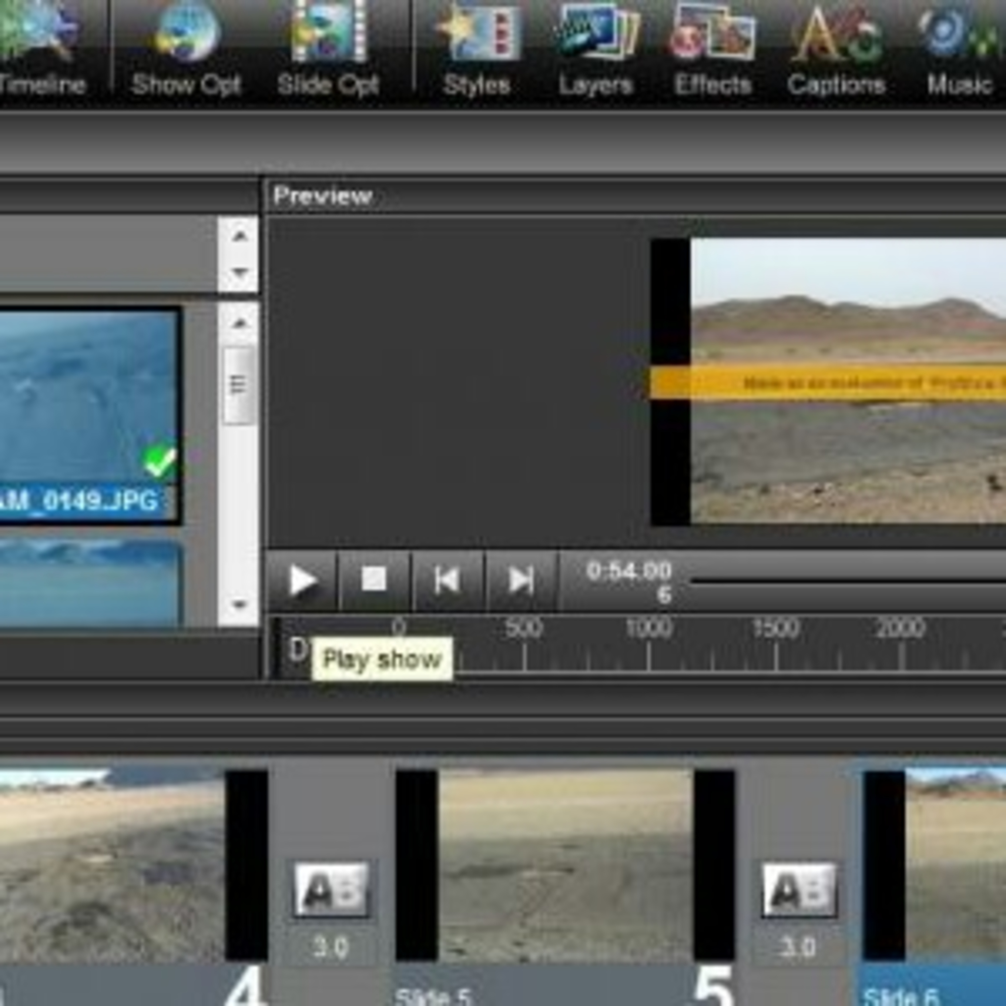Jump to previous slide button
The image size is (1006, 1006).
(447, 579)
